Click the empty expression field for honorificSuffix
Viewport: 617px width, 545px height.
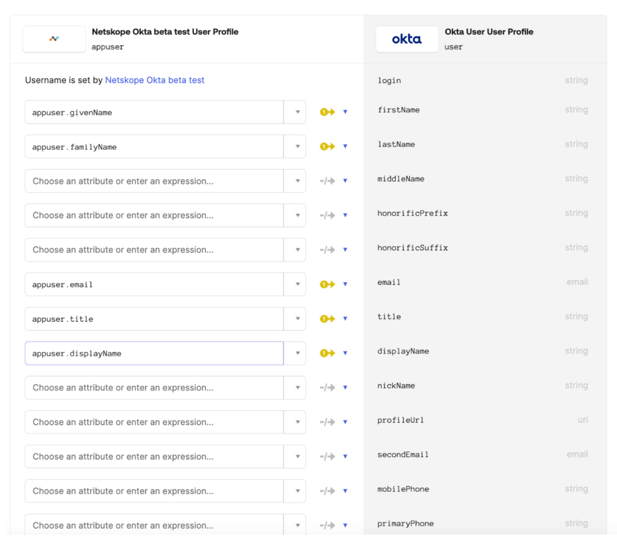pos(154,250)
